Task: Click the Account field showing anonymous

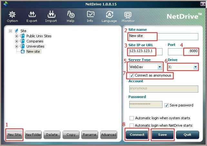Action: (x=164, y=89)
